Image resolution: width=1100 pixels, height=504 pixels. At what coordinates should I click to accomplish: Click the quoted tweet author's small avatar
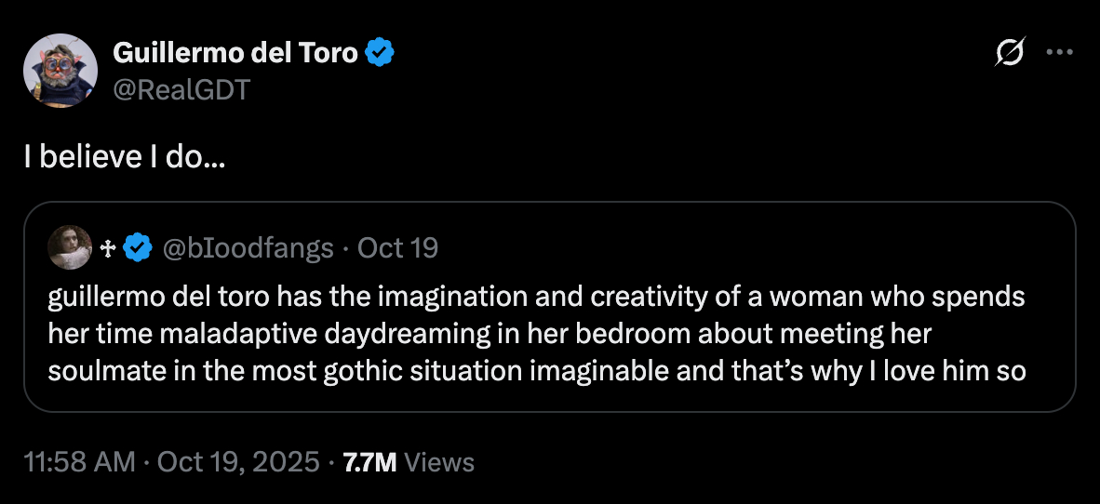click(70, 247)
